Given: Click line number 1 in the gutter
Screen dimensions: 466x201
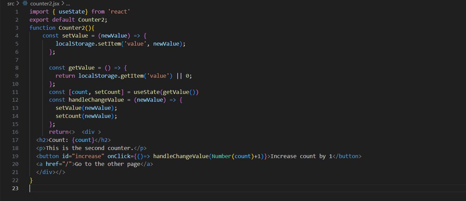Looking at the screenshot, I should click(x=17, y=12).
